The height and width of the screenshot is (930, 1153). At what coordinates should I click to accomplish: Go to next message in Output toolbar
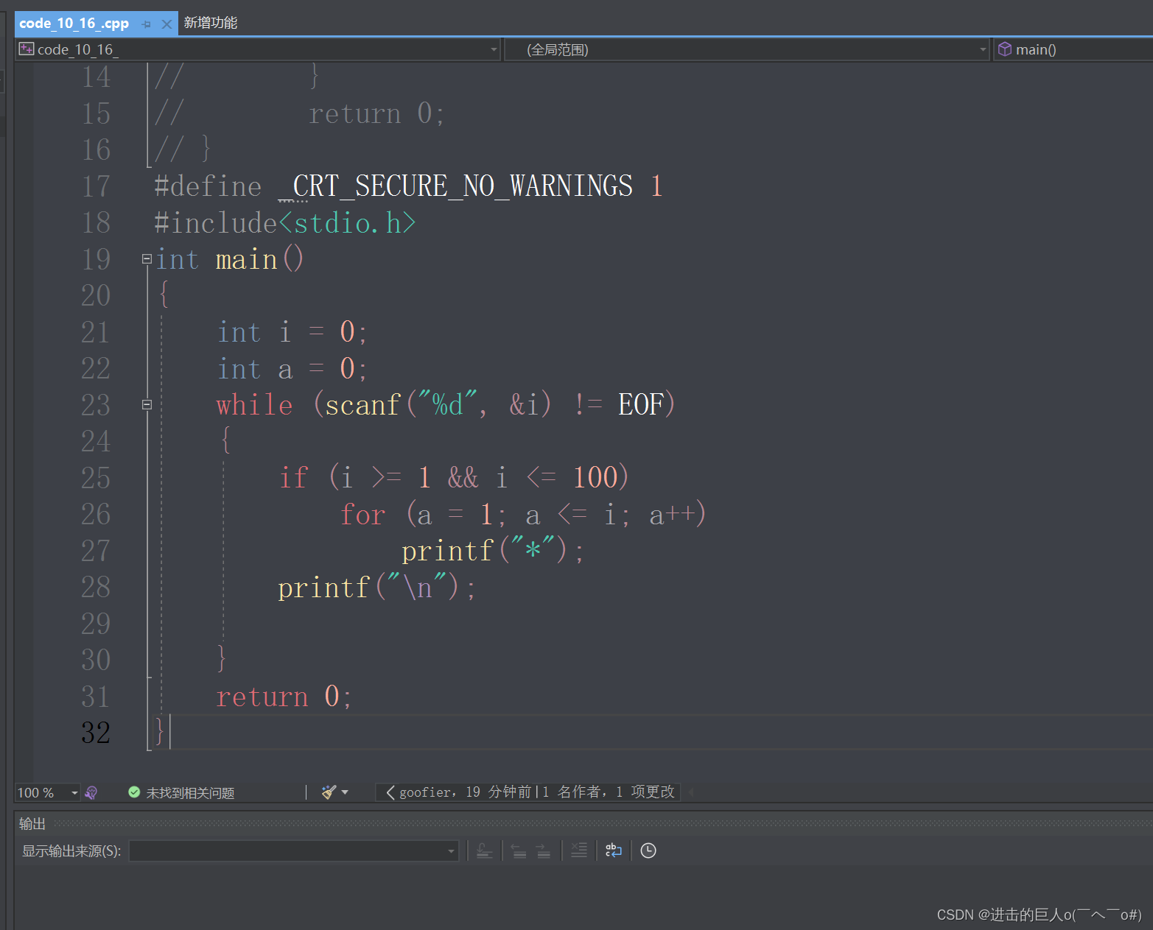pyautogui.click(x=543, y=850)
